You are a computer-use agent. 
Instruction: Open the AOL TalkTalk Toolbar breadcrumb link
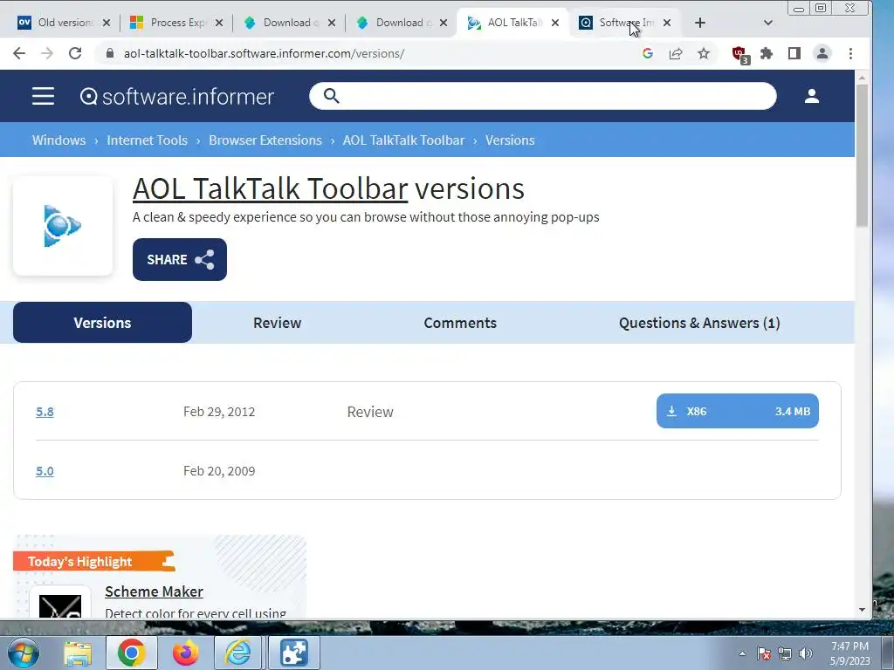[x=403, y=140]
